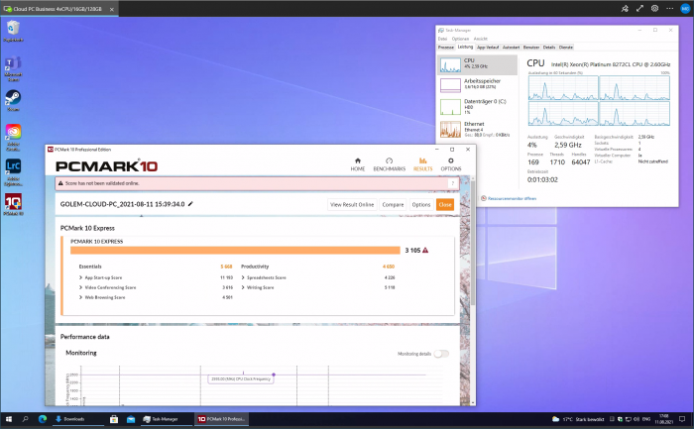Screen dimensions: 694x429
Task: Close the Cloud PC Business session tab
Action: 111,9
